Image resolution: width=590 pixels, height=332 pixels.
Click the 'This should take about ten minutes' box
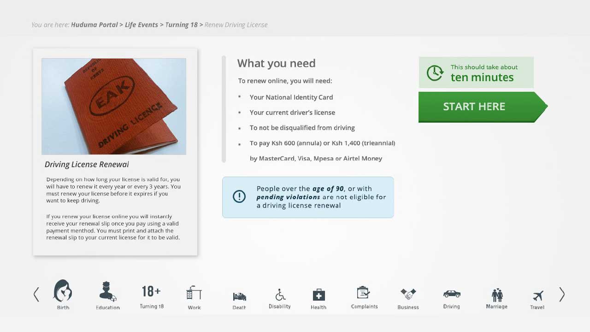[476, 72]
